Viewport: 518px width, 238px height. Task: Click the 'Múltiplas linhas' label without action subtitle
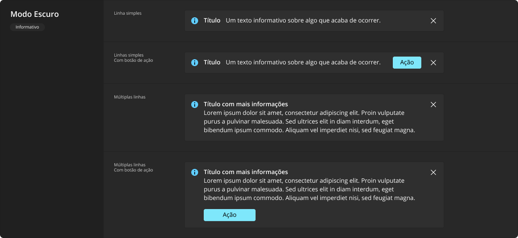click(x=129, y=97)
